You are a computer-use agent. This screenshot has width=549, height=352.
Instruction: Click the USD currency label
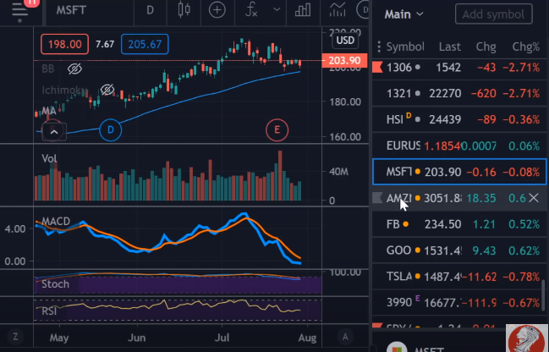click(345, 41)
